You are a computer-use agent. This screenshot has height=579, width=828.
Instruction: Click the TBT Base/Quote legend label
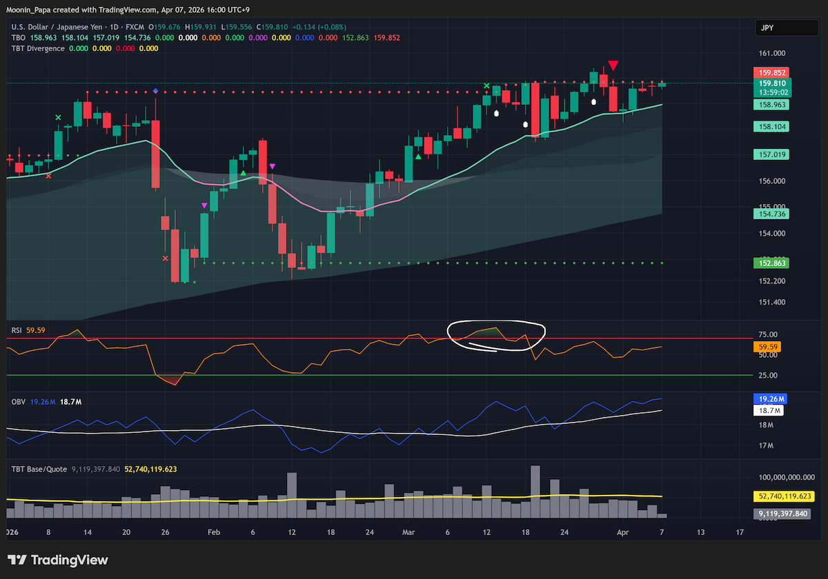point(39,469)
